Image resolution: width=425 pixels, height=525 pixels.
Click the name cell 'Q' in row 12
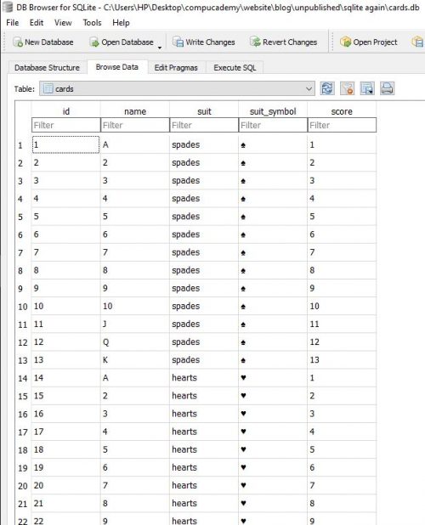point(135,342)
